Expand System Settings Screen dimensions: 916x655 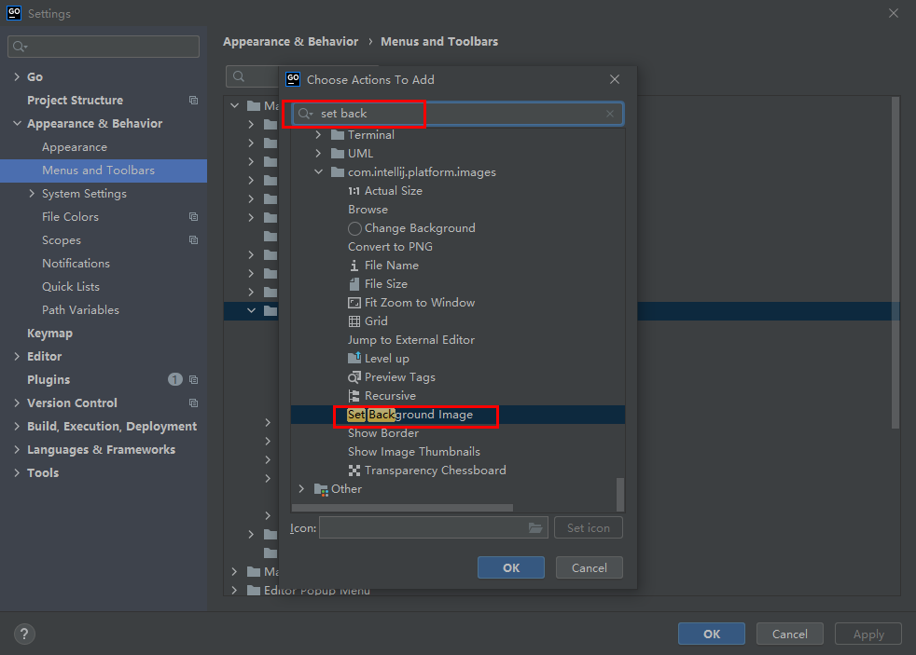pos(32,194)
